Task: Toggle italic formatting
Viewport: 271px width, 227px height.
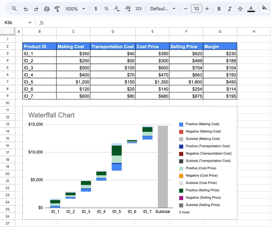Action: pos(230,9)
